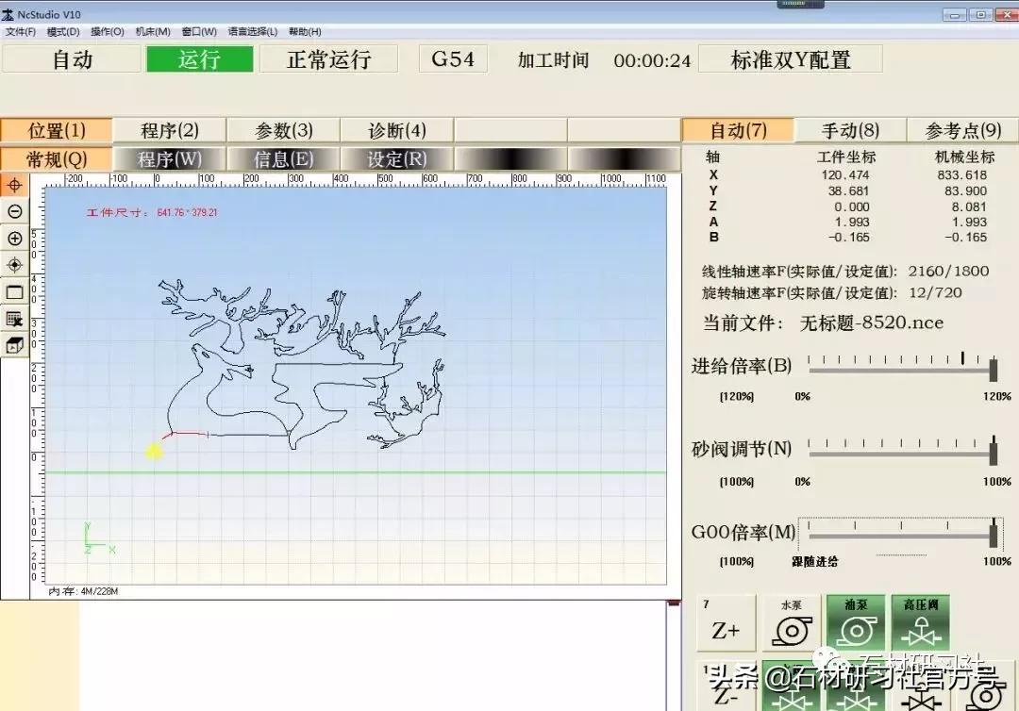Select the zoom out tool
Image resolution: width=1019 pixels, height=711 pixels.
pos(13,212)
